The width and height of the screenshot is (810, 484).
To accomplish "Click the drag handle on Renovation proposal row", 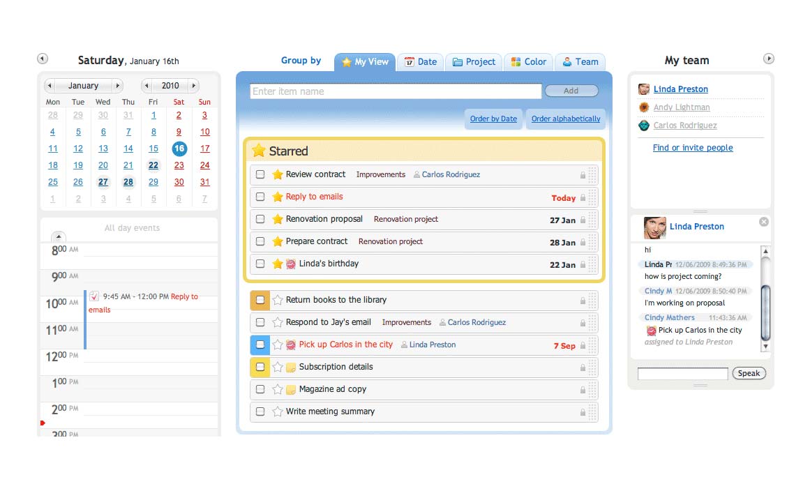I will [592, 220].
